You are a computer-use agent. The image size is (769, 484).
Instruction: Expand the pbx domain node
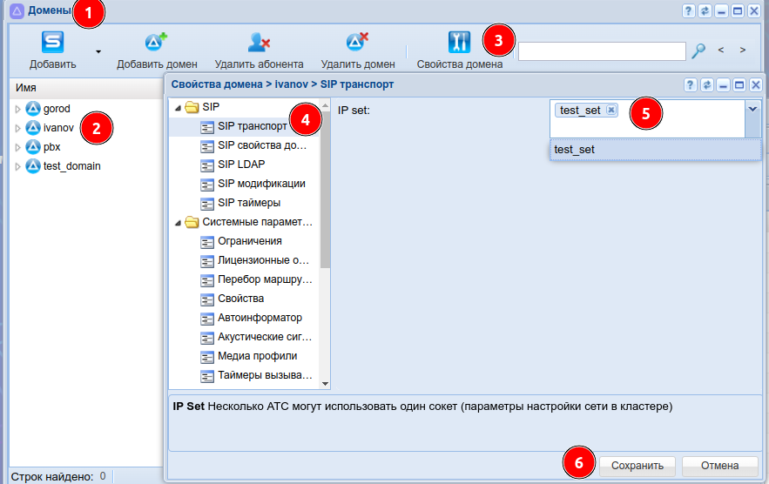pos(17,147)
